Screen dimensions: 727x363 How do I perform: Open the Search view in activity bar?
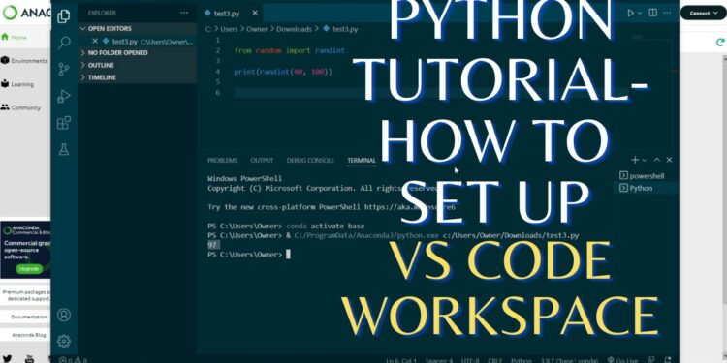[x=64, y=43]
